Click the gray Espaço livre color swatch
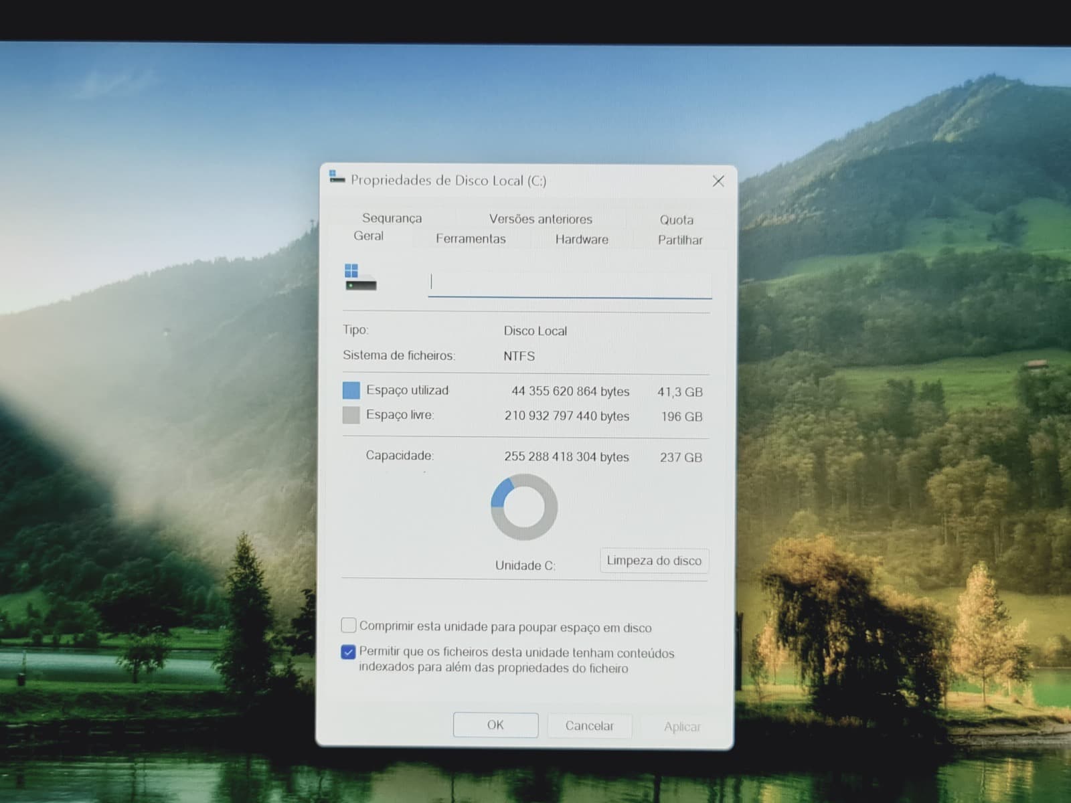 (351, 415)
